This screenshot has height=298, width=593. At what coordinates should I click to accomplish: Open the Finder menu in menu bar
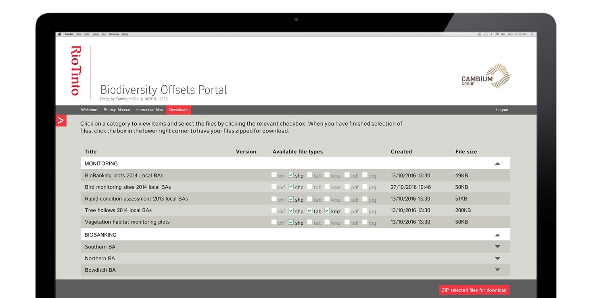(69, 34)
